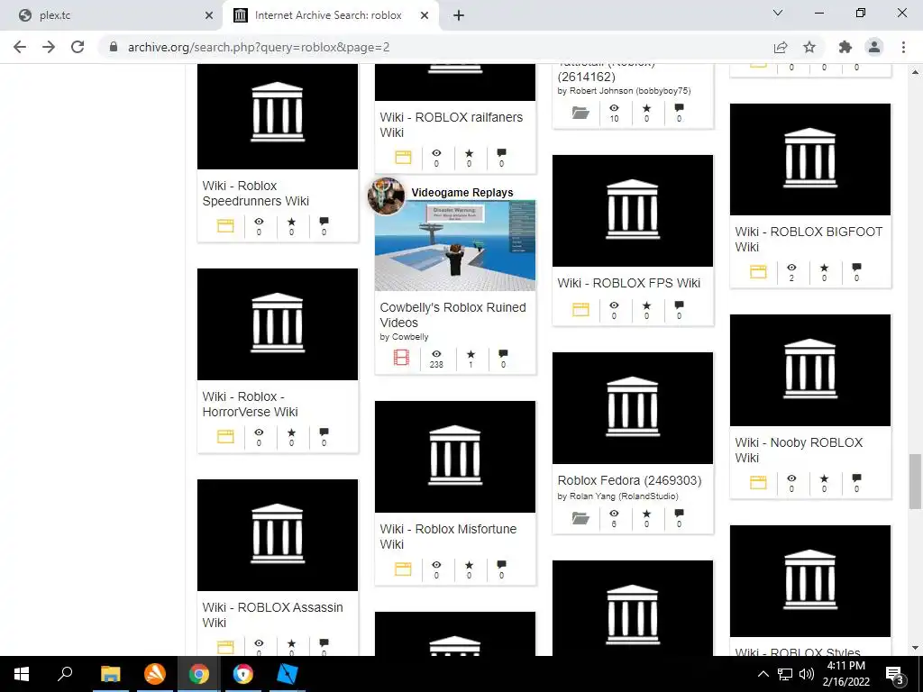
Task: Select Internet Archive Search: roblox tab
Action: coord(328,15)
